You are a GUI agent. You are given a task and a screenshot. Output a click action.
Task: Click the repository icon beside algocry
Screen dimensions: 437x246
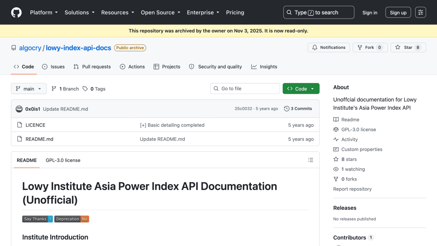pyautogui.click(x=14, y=48)
